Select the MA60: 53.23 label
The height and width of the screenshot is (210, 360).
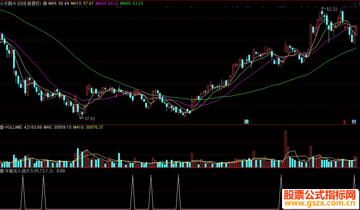click(132, 3)
